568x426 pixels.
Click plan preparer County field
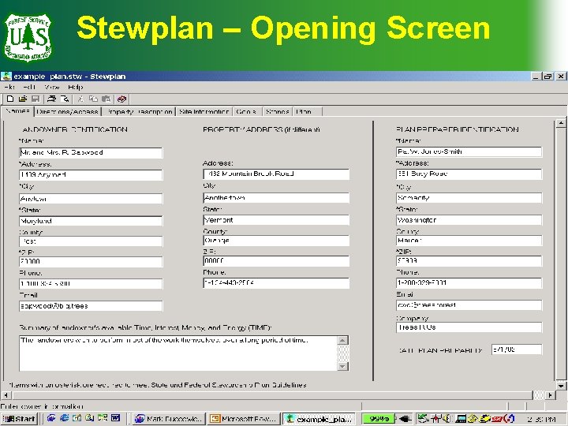(x=469, y=240)
